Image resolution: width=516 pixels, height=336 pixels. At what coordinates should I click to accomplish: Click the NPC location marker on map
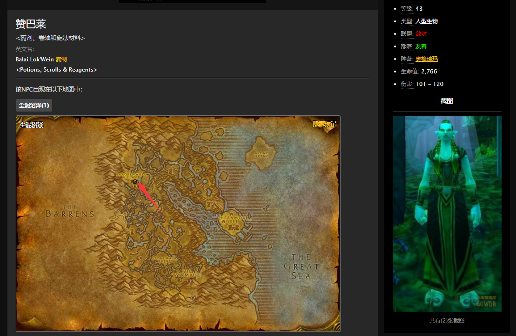135,182
